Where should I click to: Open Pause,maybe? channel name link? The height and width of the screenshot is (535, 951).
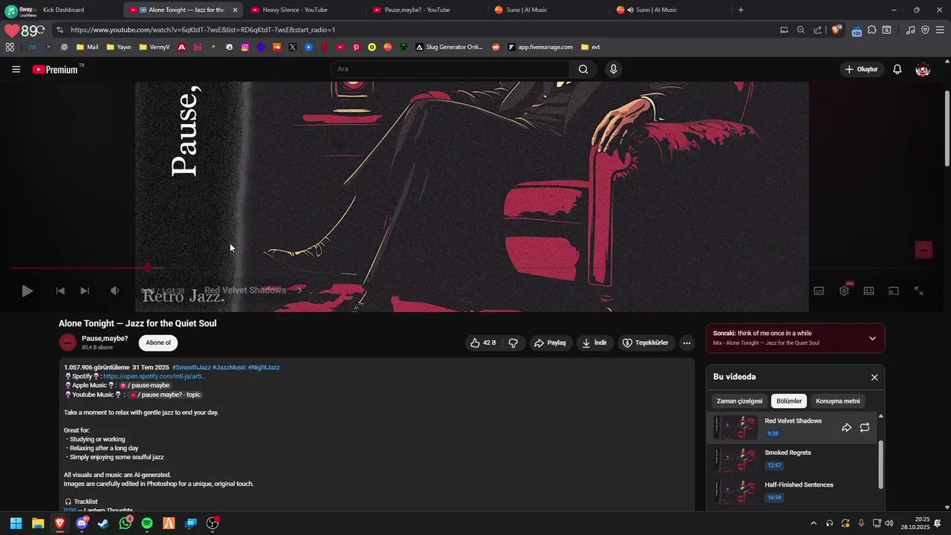pyautogui.click(x=105, y=338)
